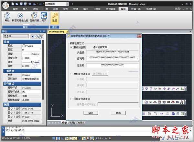This screenshot has width=194, height=142.
Task: Click the fillet corner icon in floating toolbar
Action: 155,113
